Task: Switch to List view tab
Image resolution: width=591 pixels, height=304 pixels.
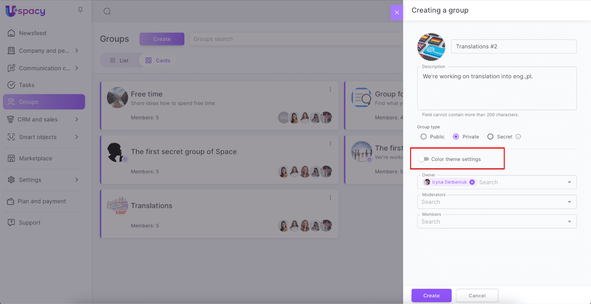Action: tap(119, 60)
